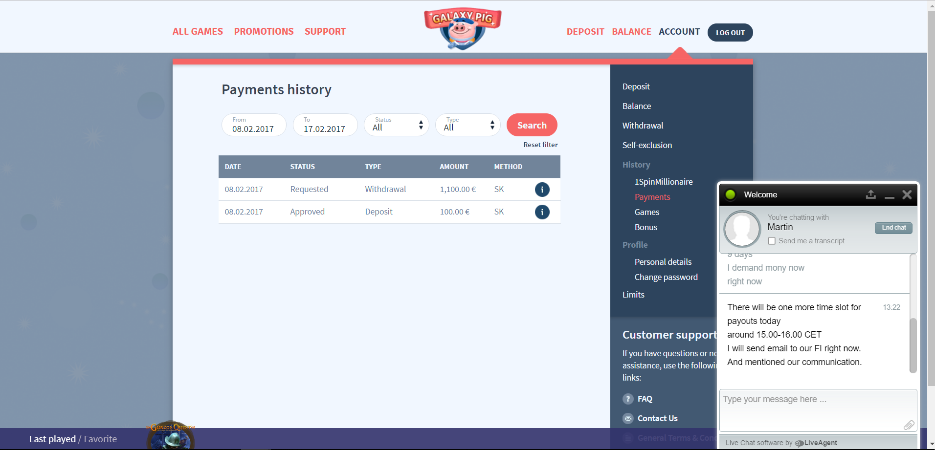Click the Withdrawal type cell in table
The width and height of the screenshot is (935, 450).
pos(385,189)
